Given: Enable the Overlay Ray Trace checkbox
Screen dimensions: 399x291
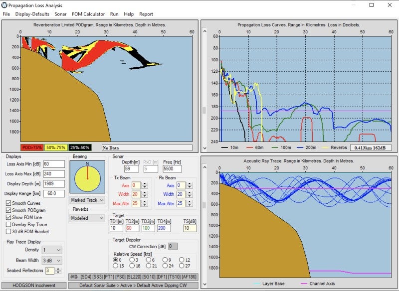Looking at the screenshot, I should coord(9,224).
